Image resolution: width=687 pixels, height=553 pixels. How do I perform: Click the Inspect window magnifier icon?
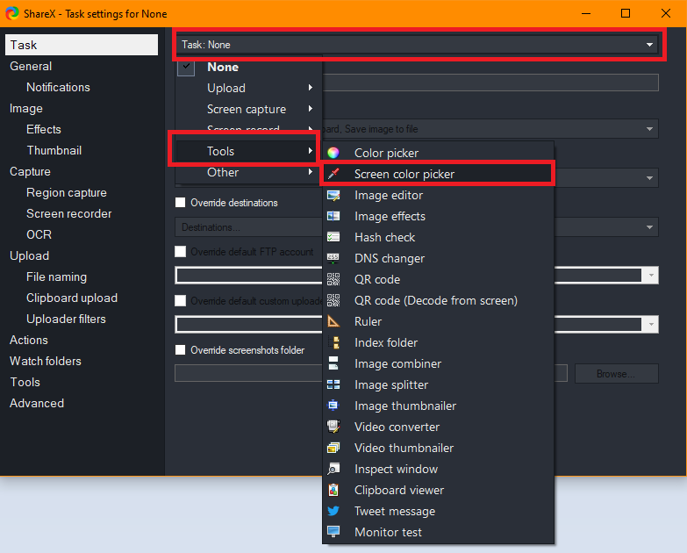tap(333, 469)
